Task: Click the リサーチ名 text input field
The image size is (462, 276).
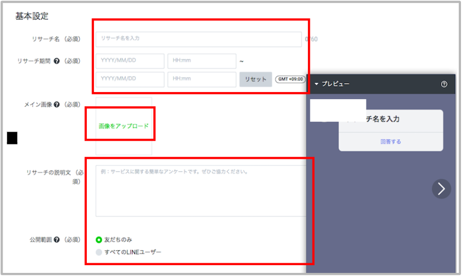Action: pos(198,39)
